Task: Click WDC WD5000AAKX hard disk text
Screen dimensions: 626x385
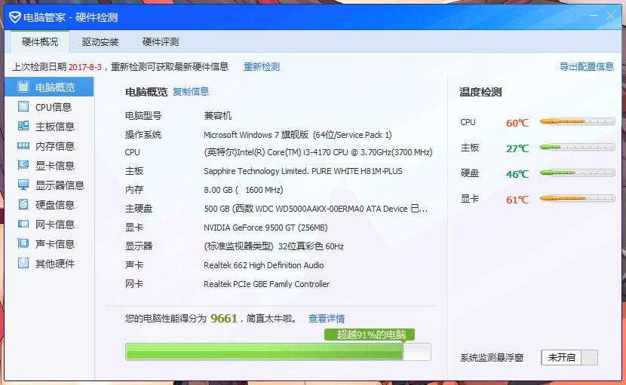Action: [316, 209]
